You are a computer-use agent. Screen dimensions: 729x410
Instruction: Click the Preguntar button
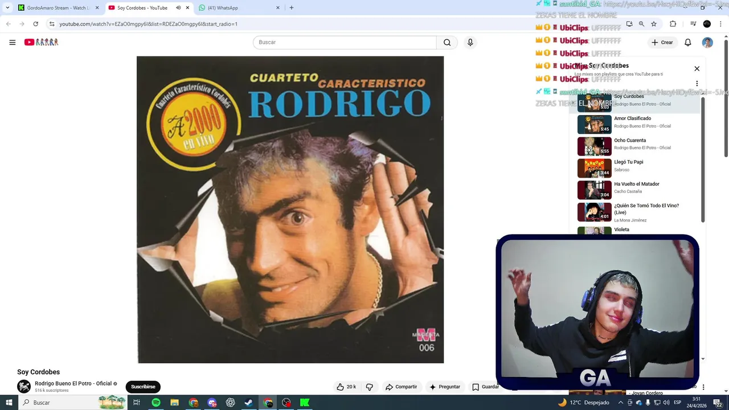444,387
